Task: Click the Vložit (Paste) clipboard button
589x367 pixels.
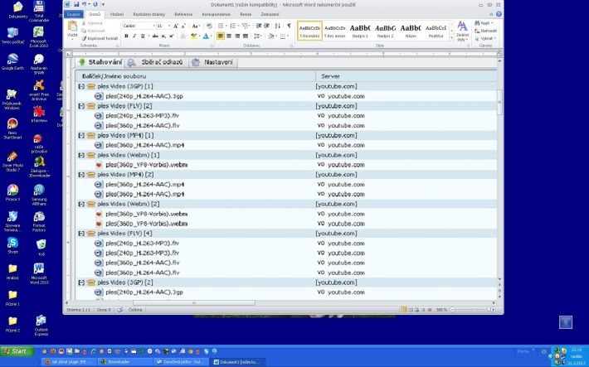Action: pyautogui.click(x=72, y=30)
